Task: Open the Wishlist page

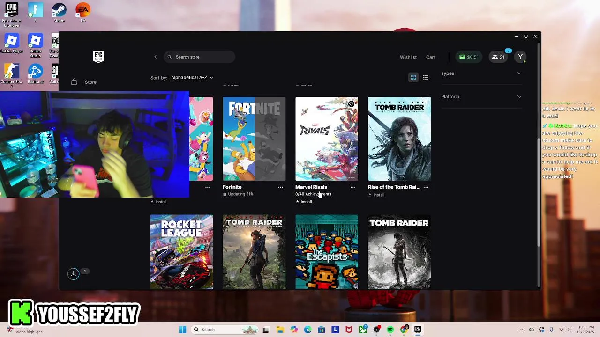Action: pos(408,57)
